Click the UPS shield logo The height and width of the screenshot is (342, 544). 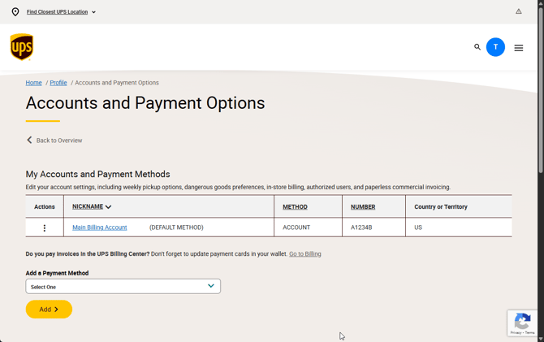click(x=21, y=47)
